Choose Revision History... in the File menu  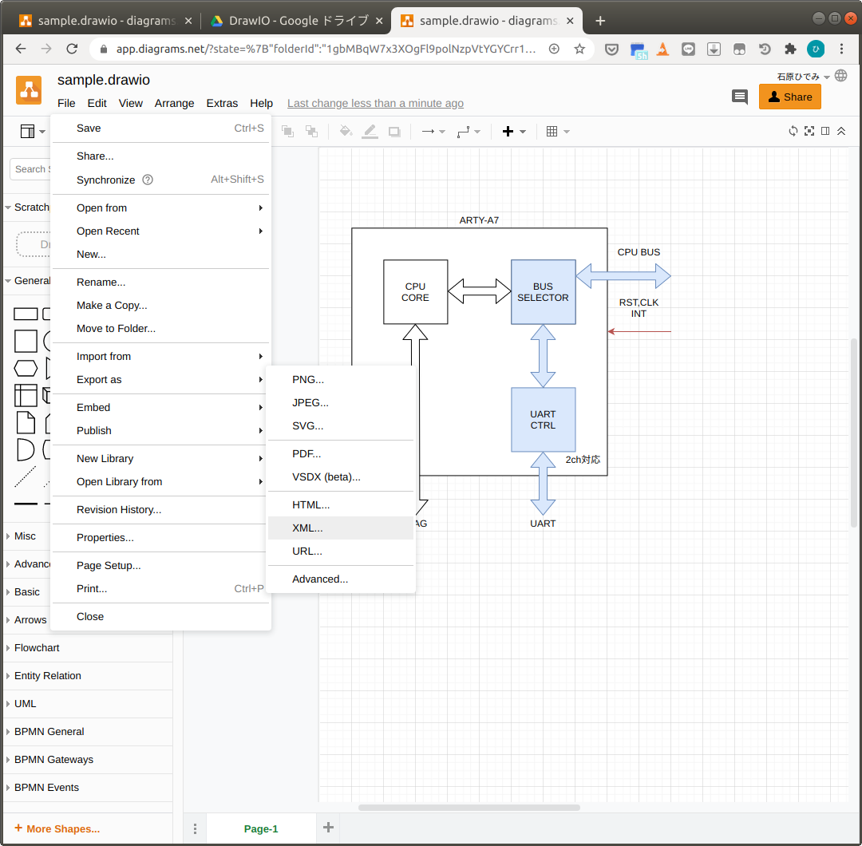point(119,510)
